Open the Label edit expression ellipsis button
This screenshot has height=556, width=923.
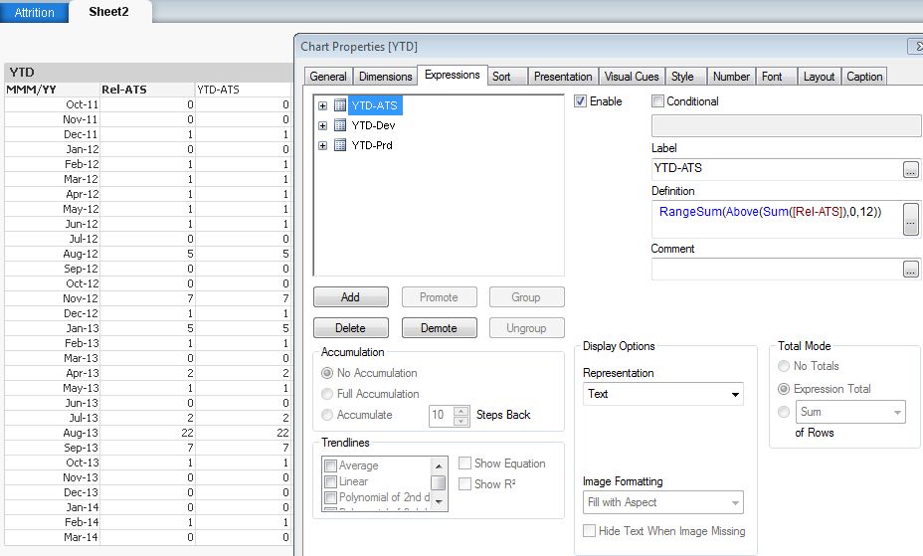[911, 169]
